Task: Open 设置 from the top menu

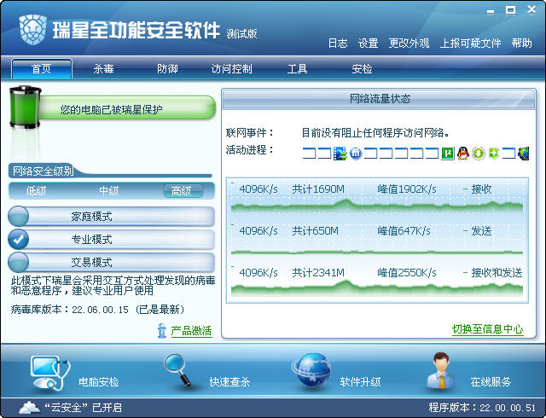Action: [368, 44]
